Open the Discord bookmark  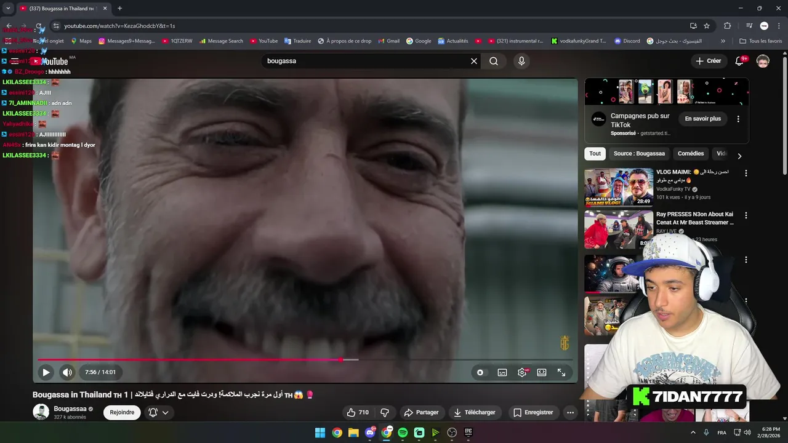(x=627, y=41)
